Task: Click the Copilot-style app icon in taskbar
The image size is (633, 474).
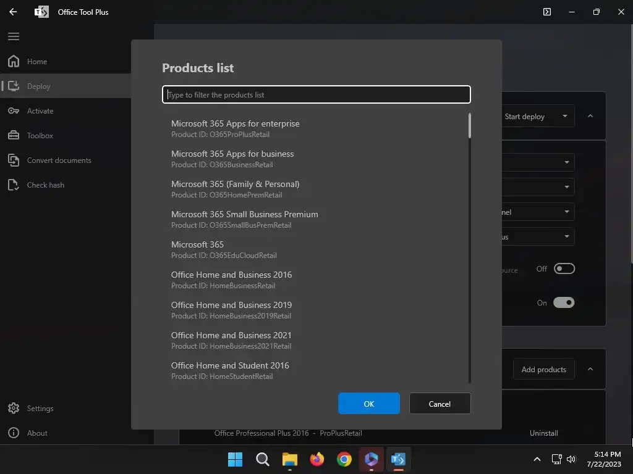Action: (372, 459)
